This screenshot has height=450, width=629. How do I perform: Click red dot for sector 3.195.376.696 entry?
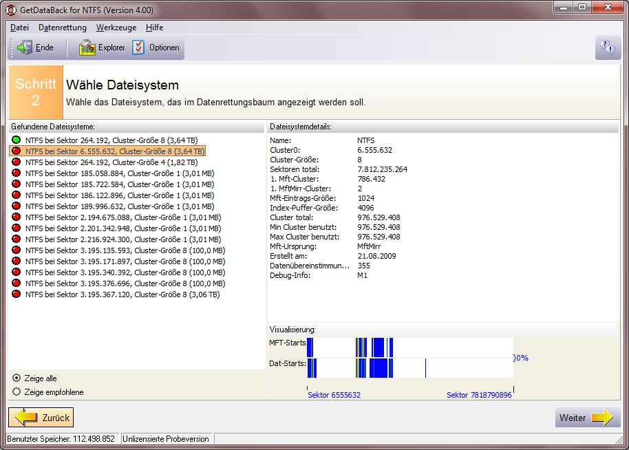16,283
